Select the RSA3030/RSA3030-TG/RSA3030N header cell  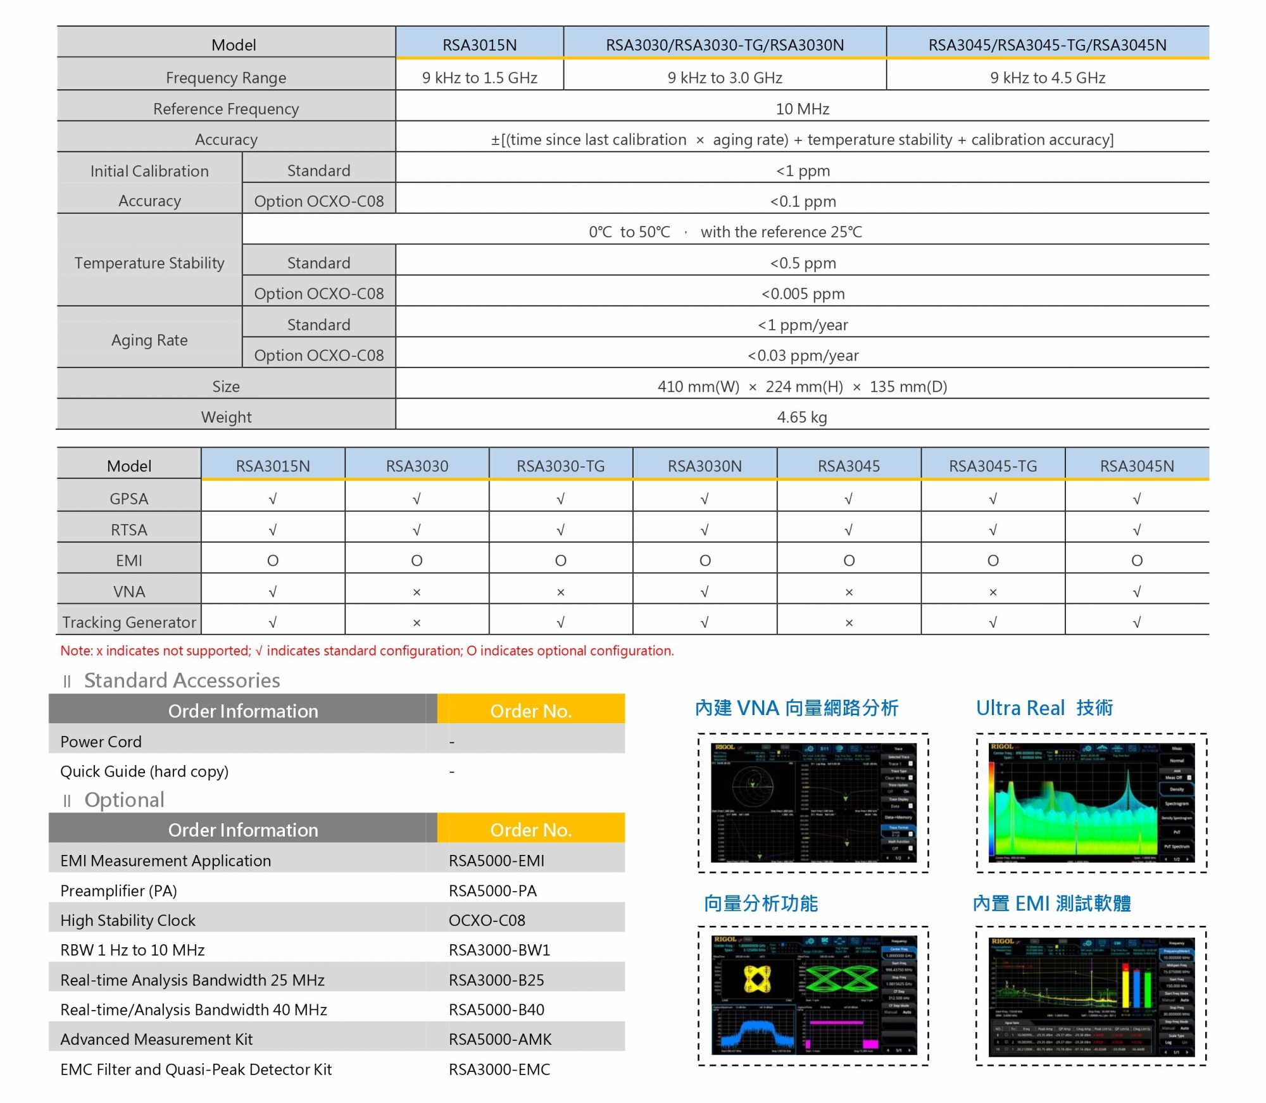tap(725, 43)
